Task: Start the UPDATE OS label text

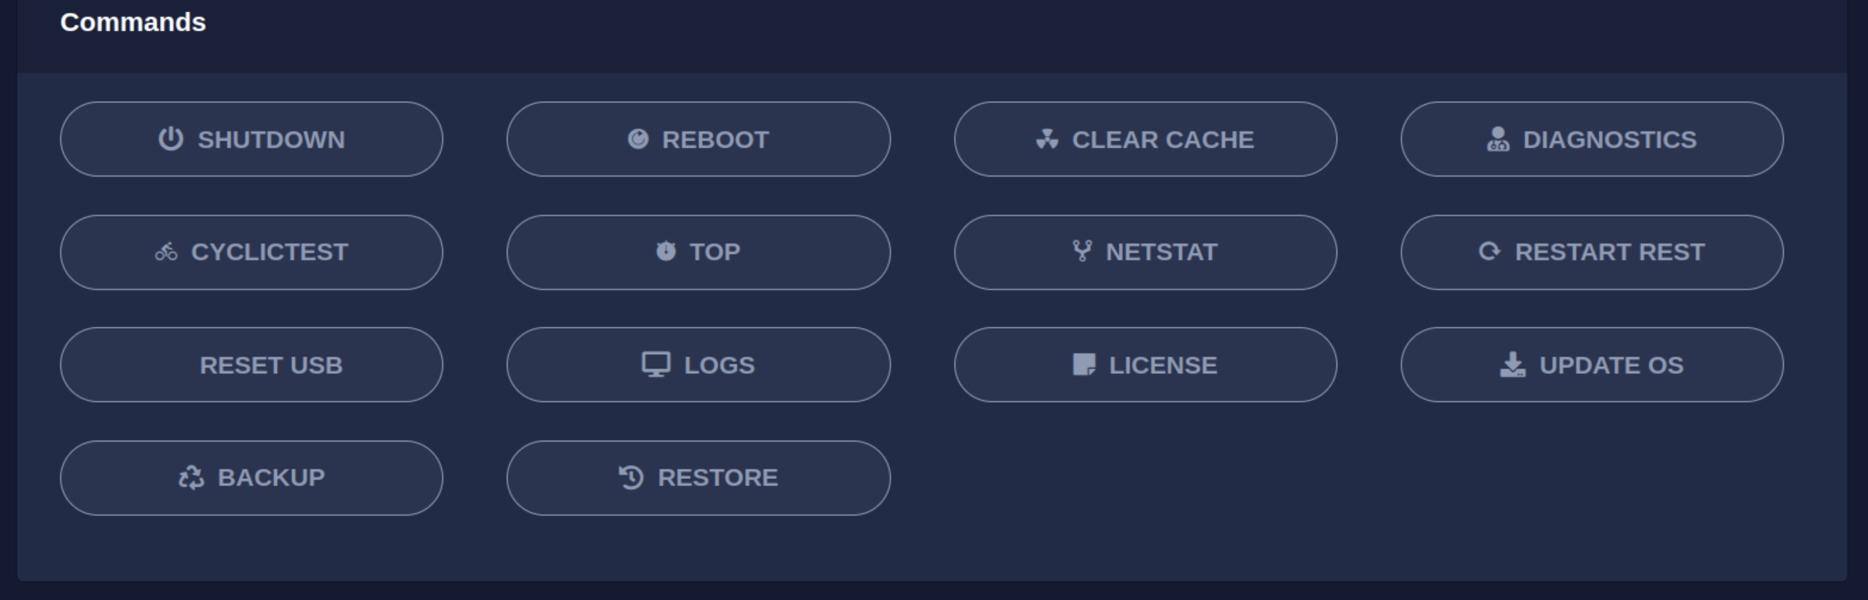Action: pos(1612,365)
